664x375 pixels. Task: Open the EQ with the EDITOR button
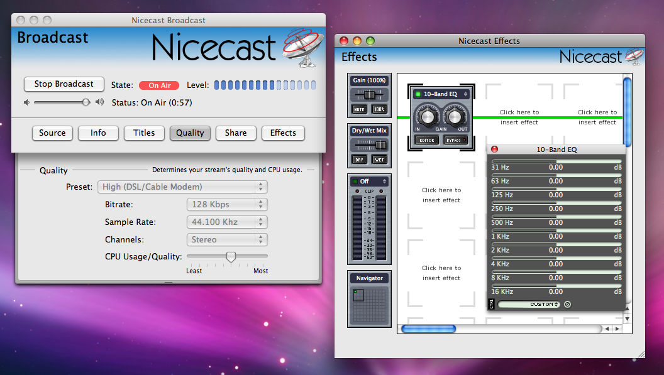[427, 140]
